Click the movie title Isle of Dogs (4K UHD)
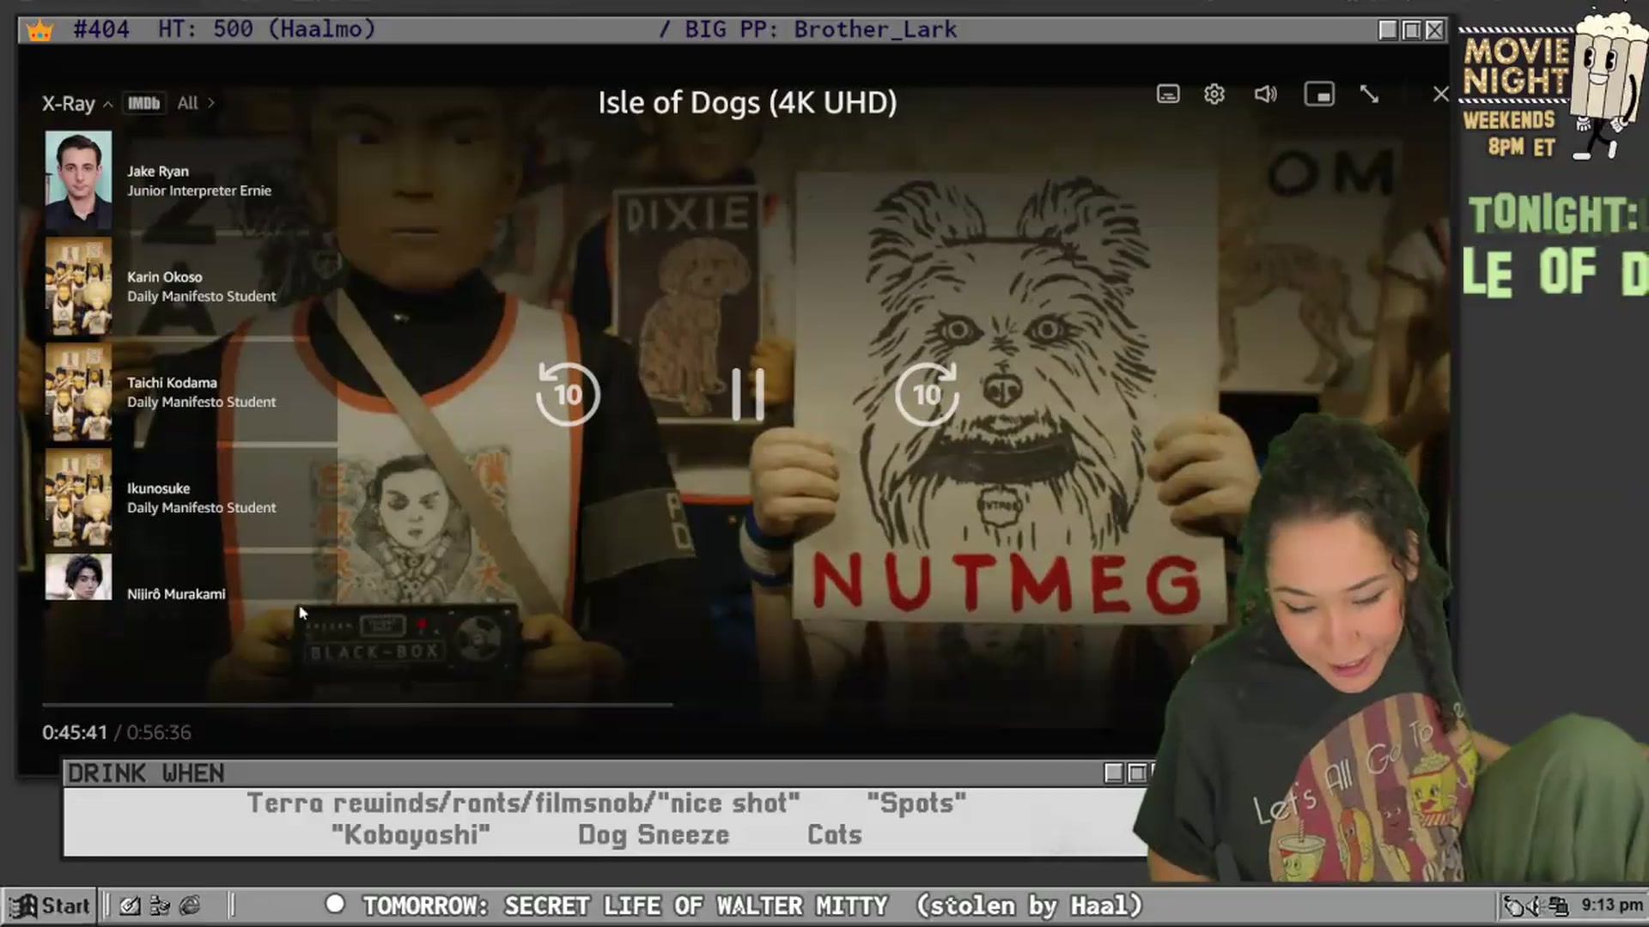 747,102
